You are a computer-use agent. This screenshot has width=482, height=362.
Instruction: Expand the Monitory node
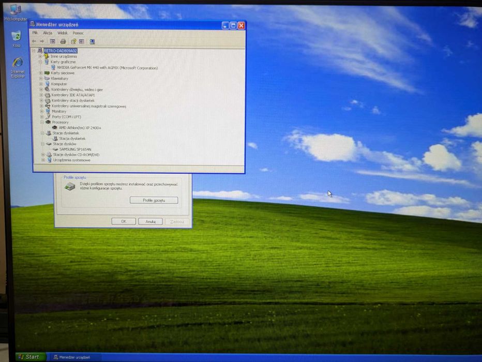pos(42,111)
